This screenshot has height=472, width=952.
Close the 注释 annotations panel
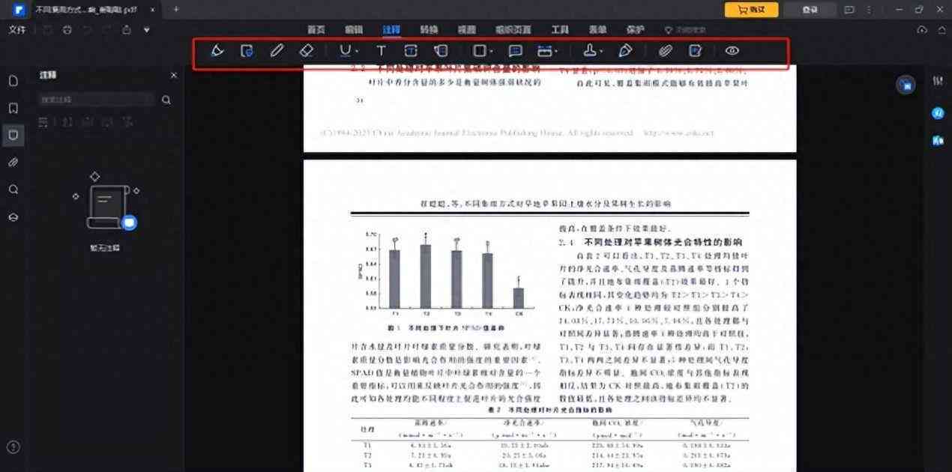pos(174,76)
